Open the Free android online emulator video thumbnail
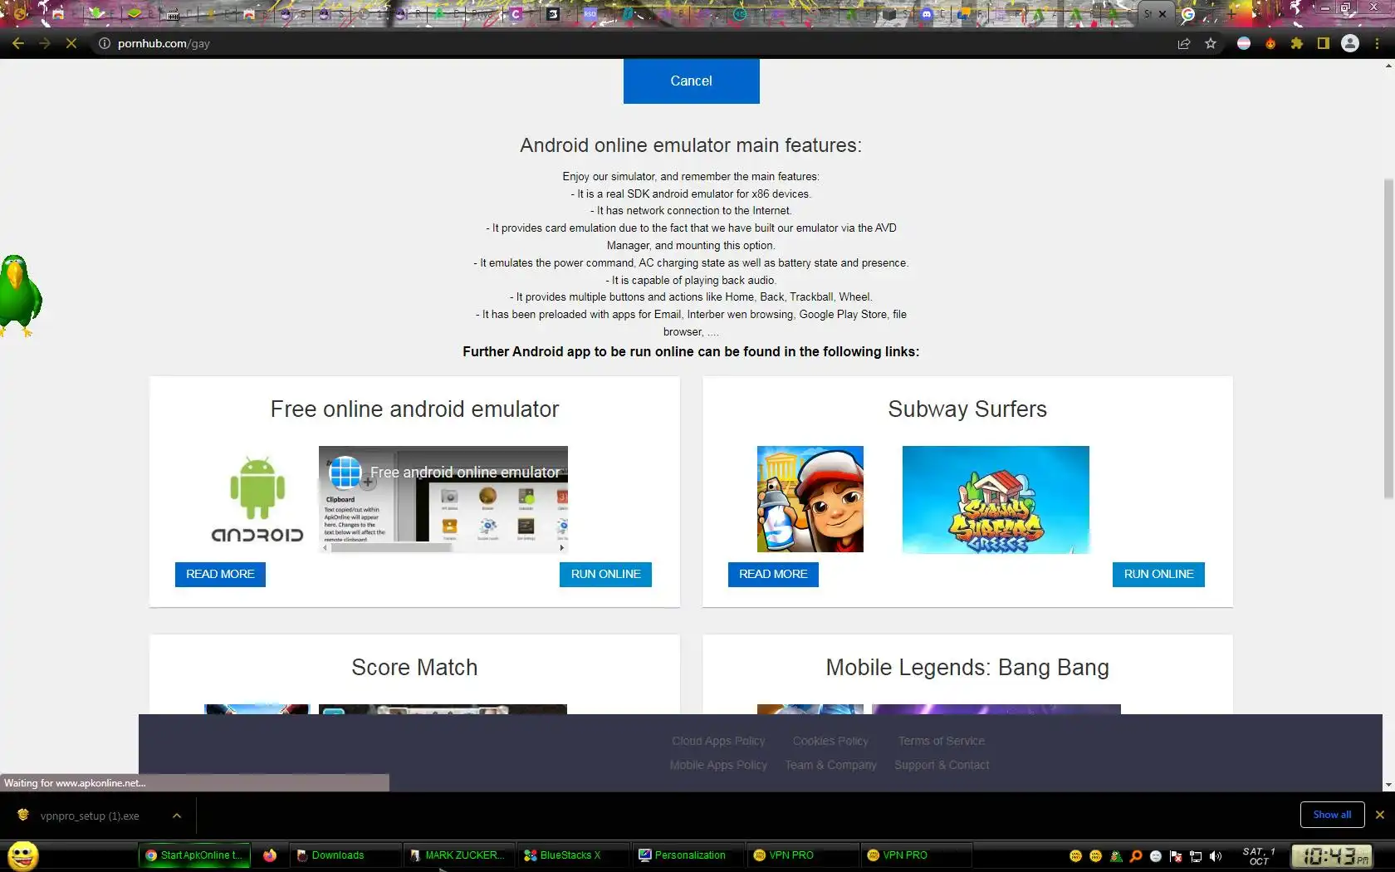1395x872 pixels. pos(443,499)
